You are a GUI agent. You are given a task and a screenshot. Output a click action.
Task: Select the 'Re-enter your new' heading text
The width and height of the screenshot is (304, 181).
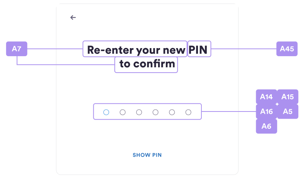click(136, 50)
